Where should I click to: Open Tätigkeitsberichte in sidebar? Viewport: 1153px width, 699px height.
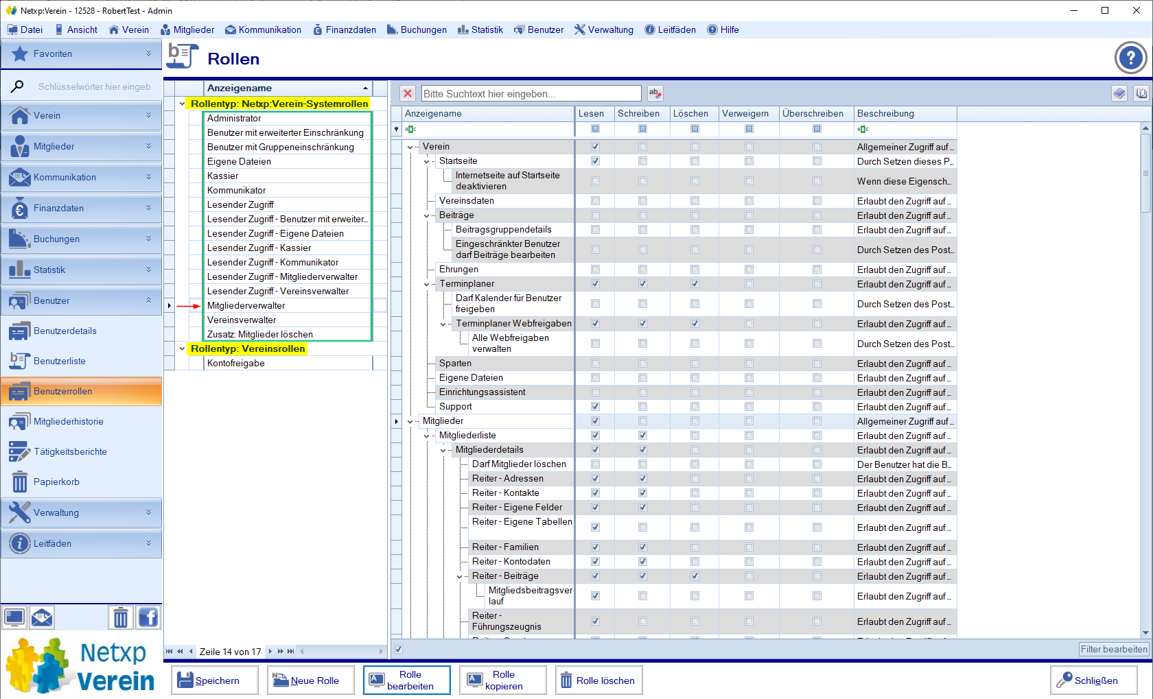[81, 451]
